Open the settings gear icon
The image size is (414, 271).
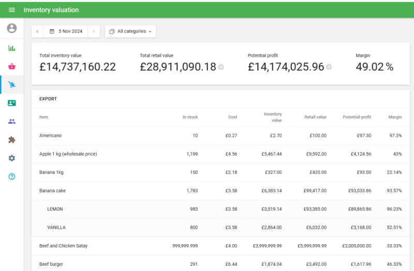pos(11,158)
